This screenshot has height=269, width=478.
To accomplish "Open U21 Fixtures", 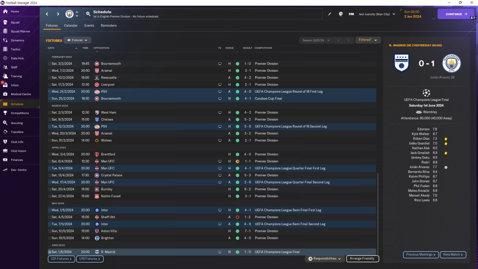I will (x=62, y=259).
